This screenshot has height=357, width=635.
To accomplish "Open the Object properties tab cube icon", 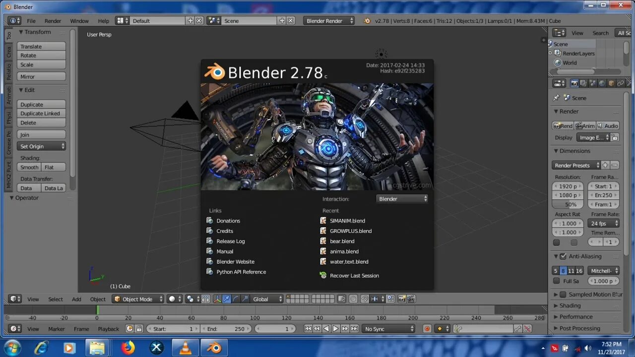I will coord(611,83).
